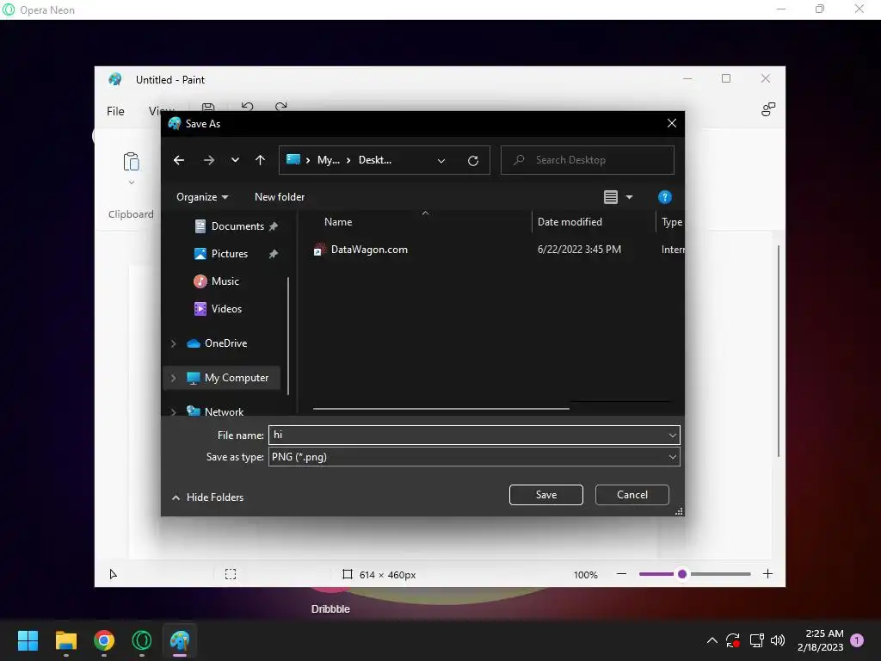
Task: Open address bar path history dropdown
Action: (x=441, y=161)
